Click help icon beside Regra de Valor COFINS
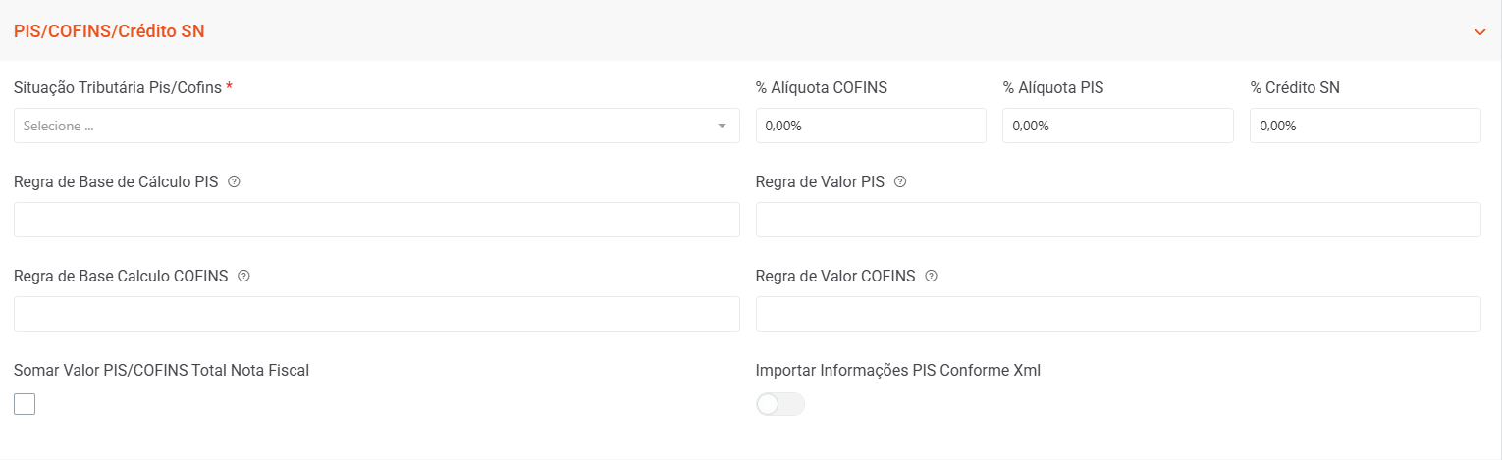The image size is (1502, 460). coord(931,276)
